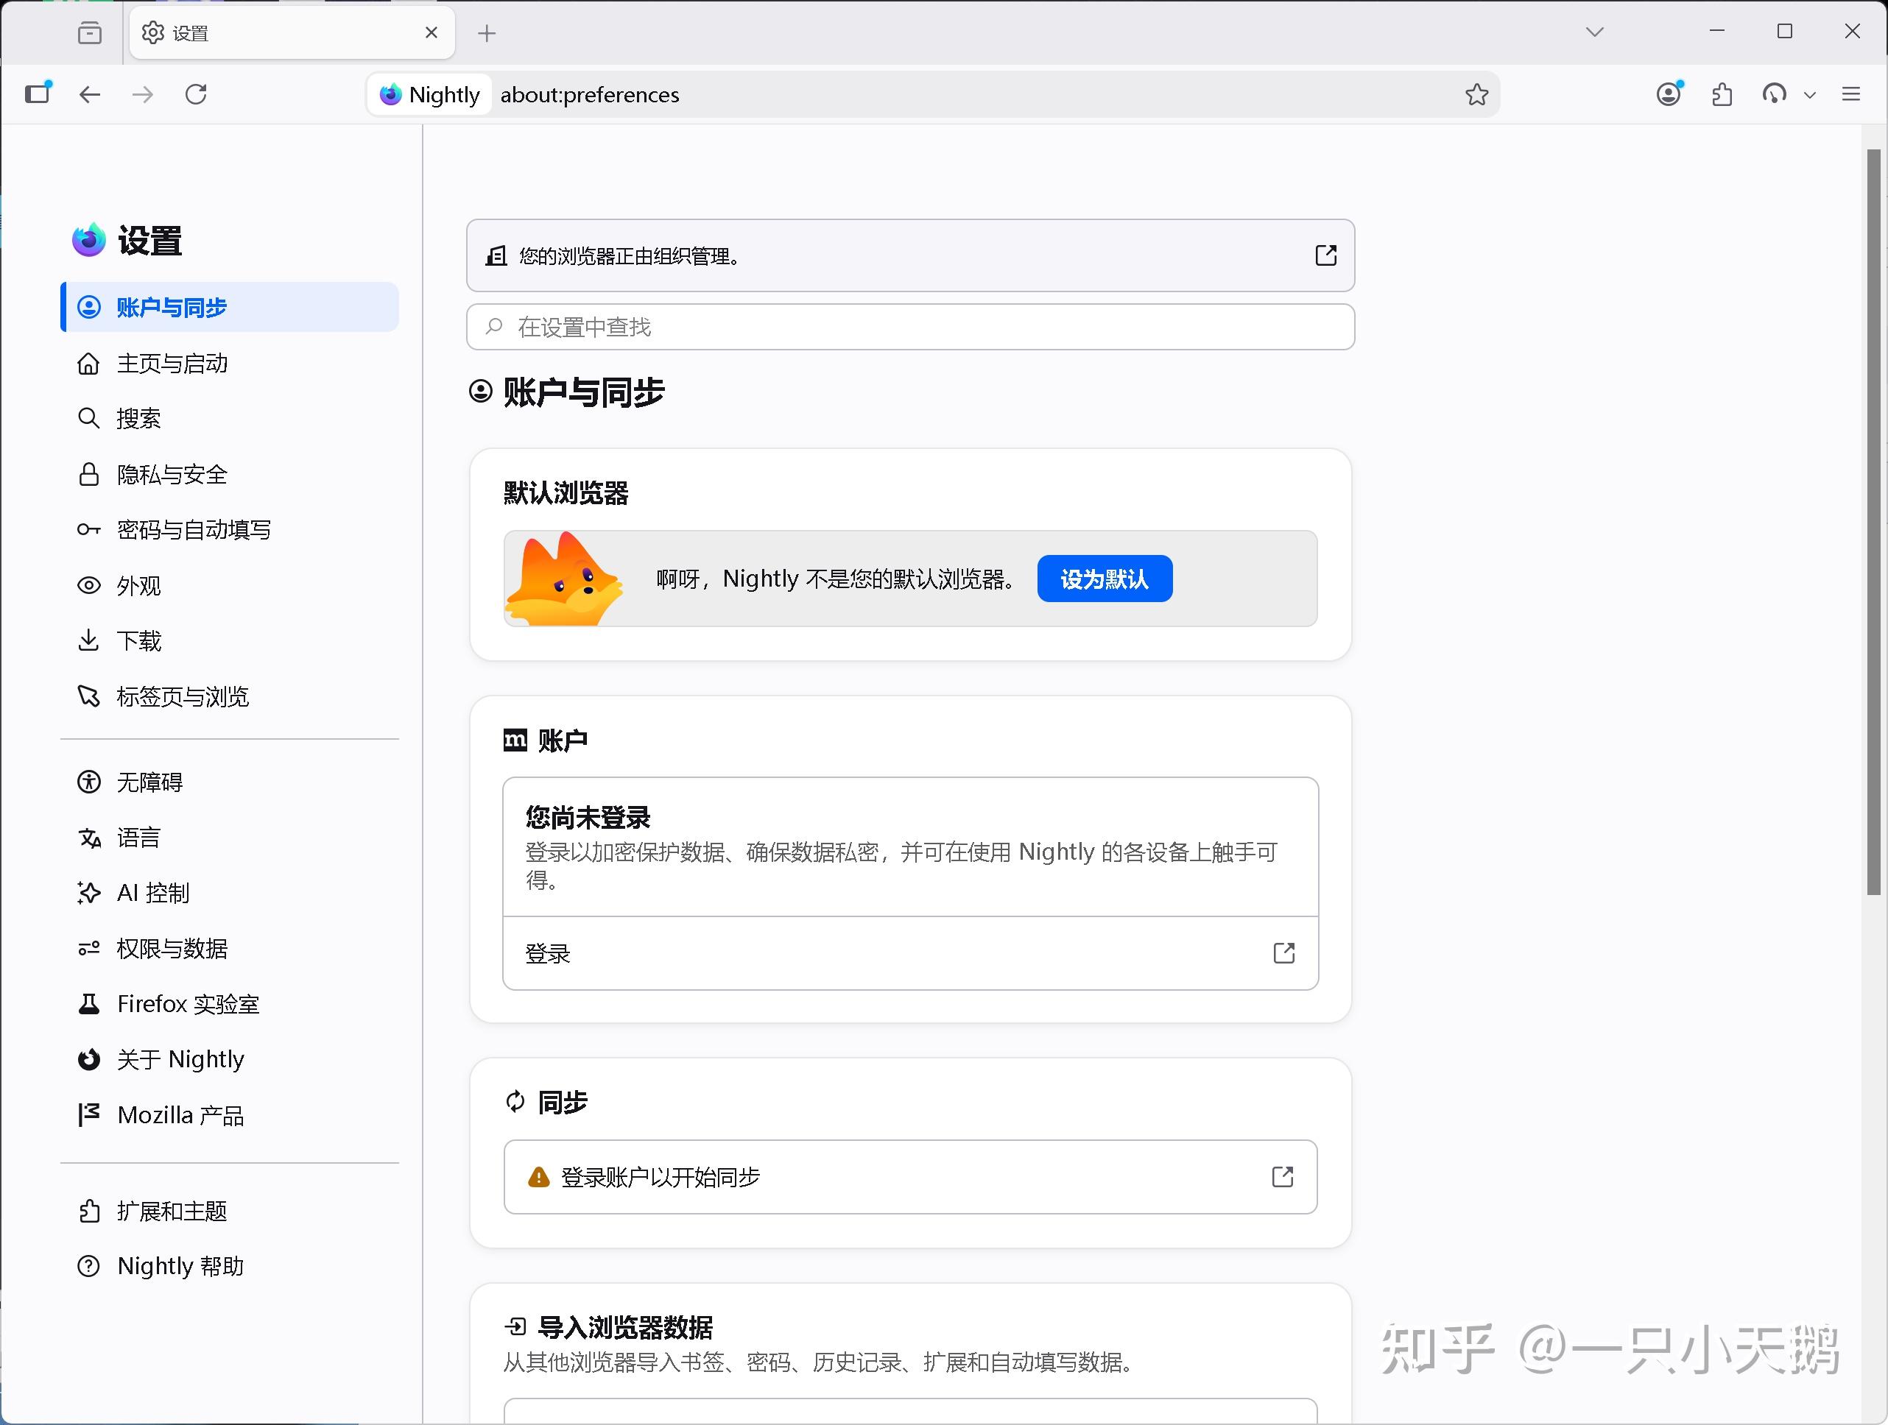Go forward to next page
Screen dimensions: 1888x1425
(144, 94)
